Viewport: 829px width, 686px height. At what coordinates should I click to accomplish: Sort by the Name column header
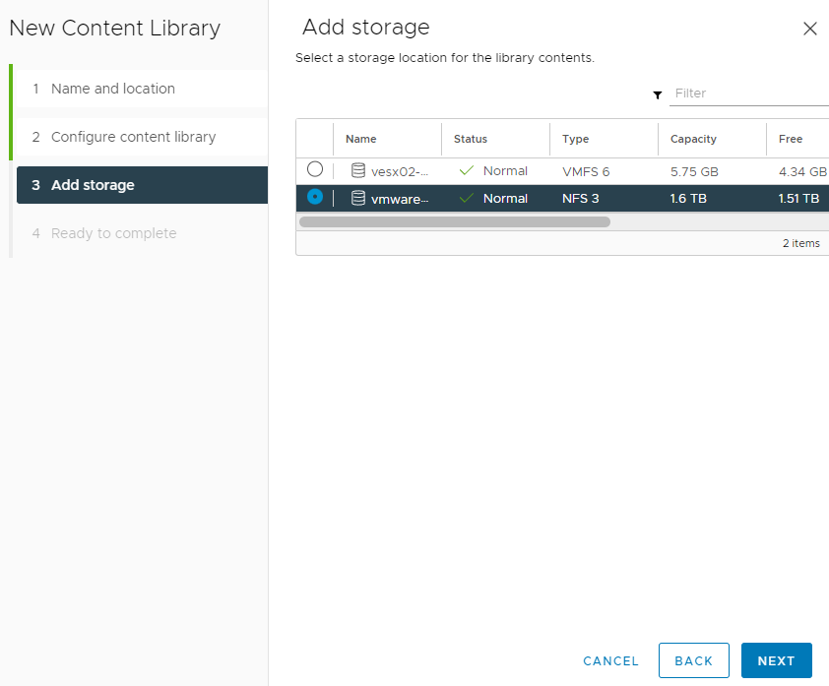(361, 139)
